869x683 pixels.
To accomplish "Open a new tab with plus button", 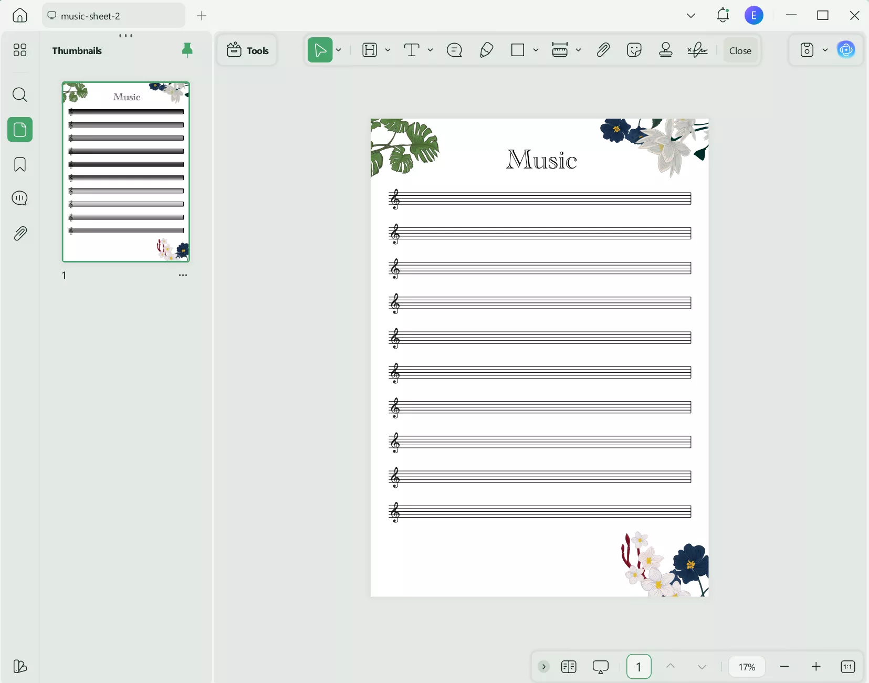I will (202, 16).
